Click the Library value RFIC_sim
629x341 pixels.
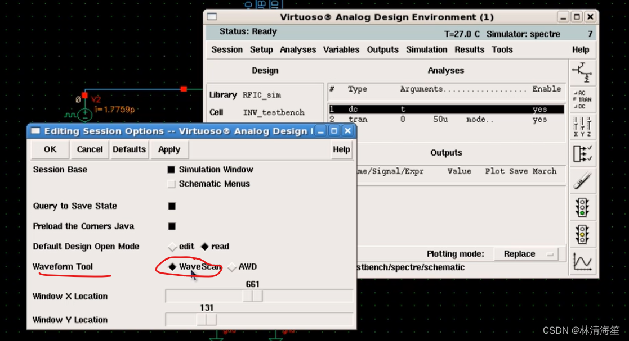point(261,96)
